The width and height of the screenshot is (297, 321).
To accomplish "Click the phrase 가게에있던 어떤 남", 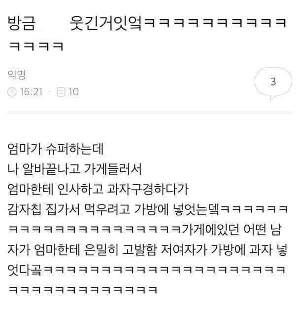I will (x=231, y=229).
